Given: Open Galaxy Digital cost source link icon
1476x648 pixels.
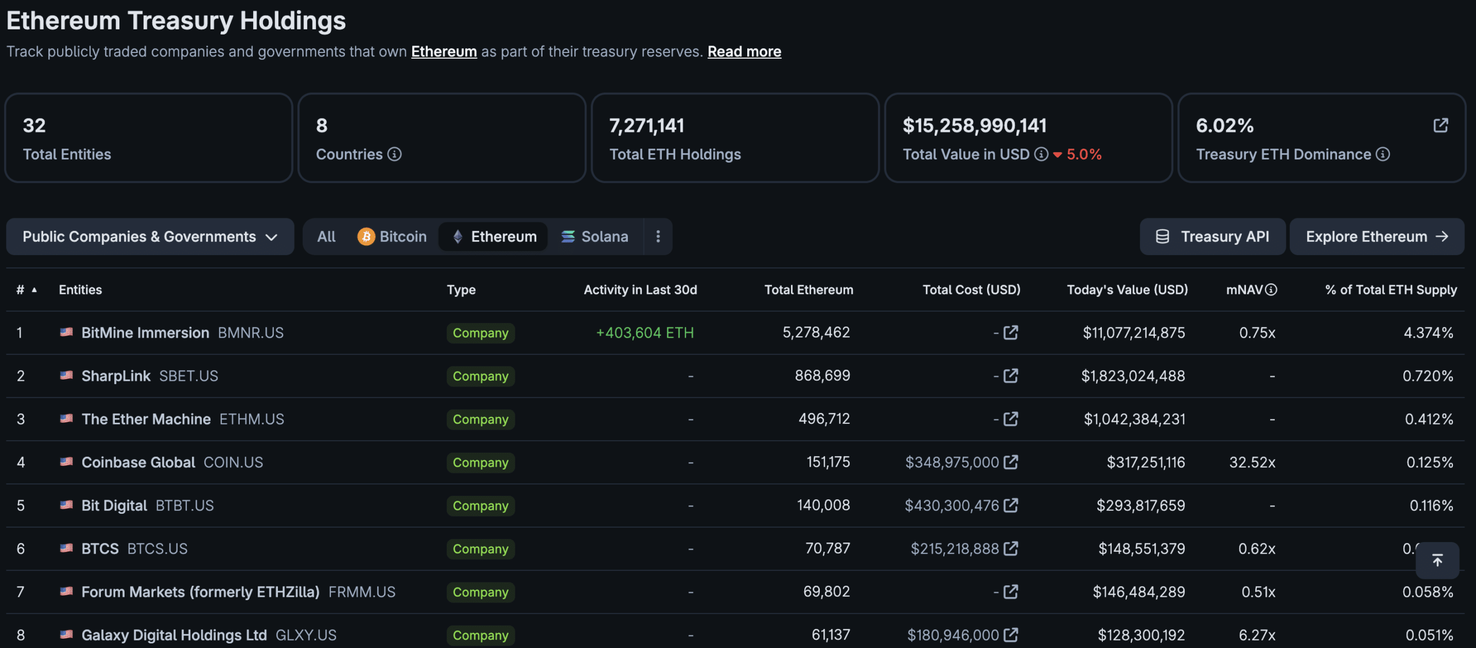Looking at the screenshot, I should [1011, 635].
